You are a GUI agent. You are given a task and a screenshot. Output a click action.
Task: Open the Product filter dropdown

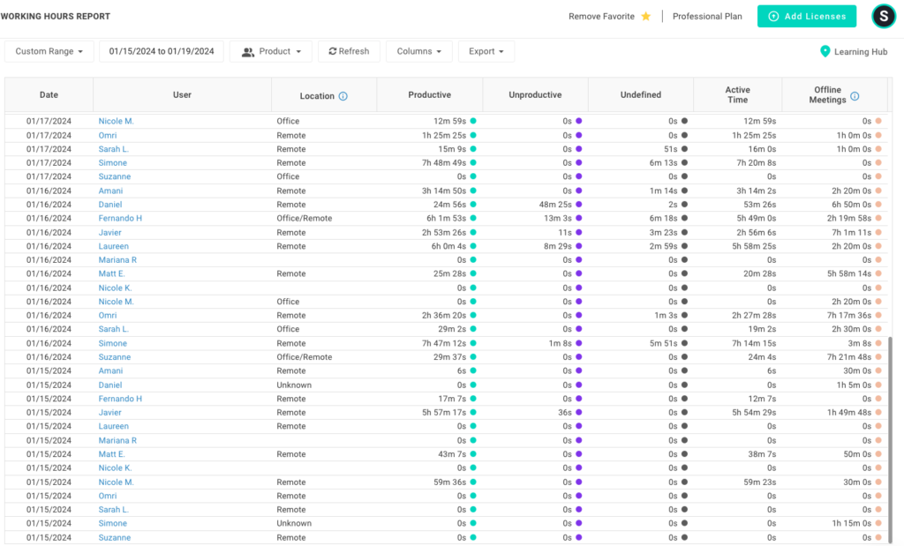[x=271, y=50]
